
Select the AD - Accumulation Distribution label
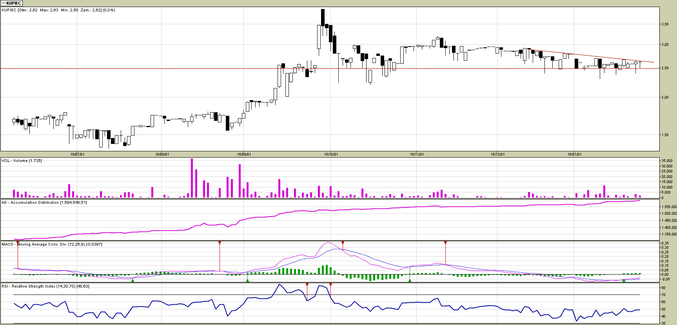click(44, 203)
